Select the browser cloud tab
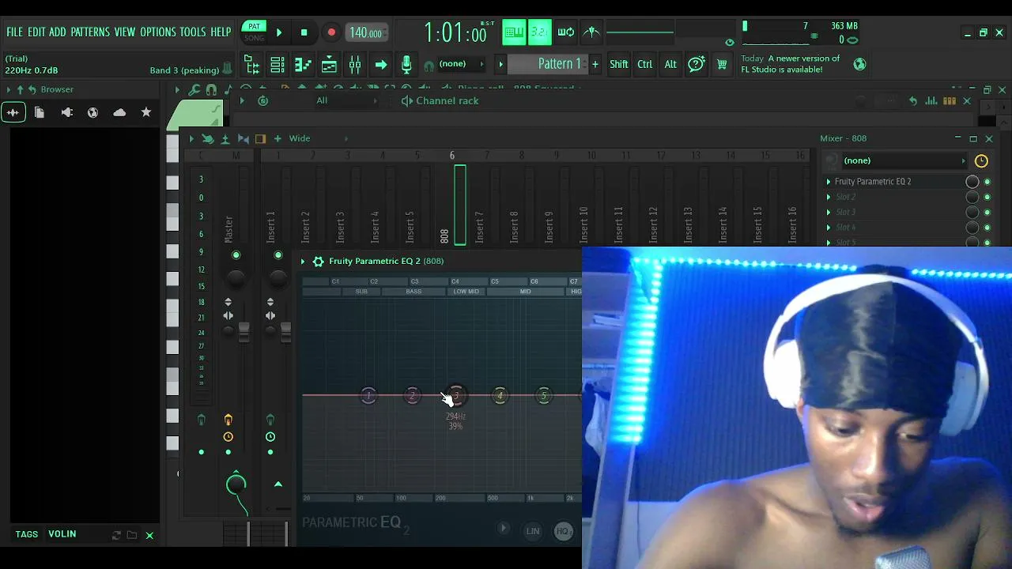 119,113
